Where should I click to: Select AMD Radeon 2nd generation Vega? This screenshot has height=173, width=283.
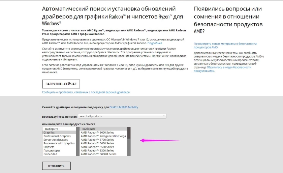click(103, 136)
